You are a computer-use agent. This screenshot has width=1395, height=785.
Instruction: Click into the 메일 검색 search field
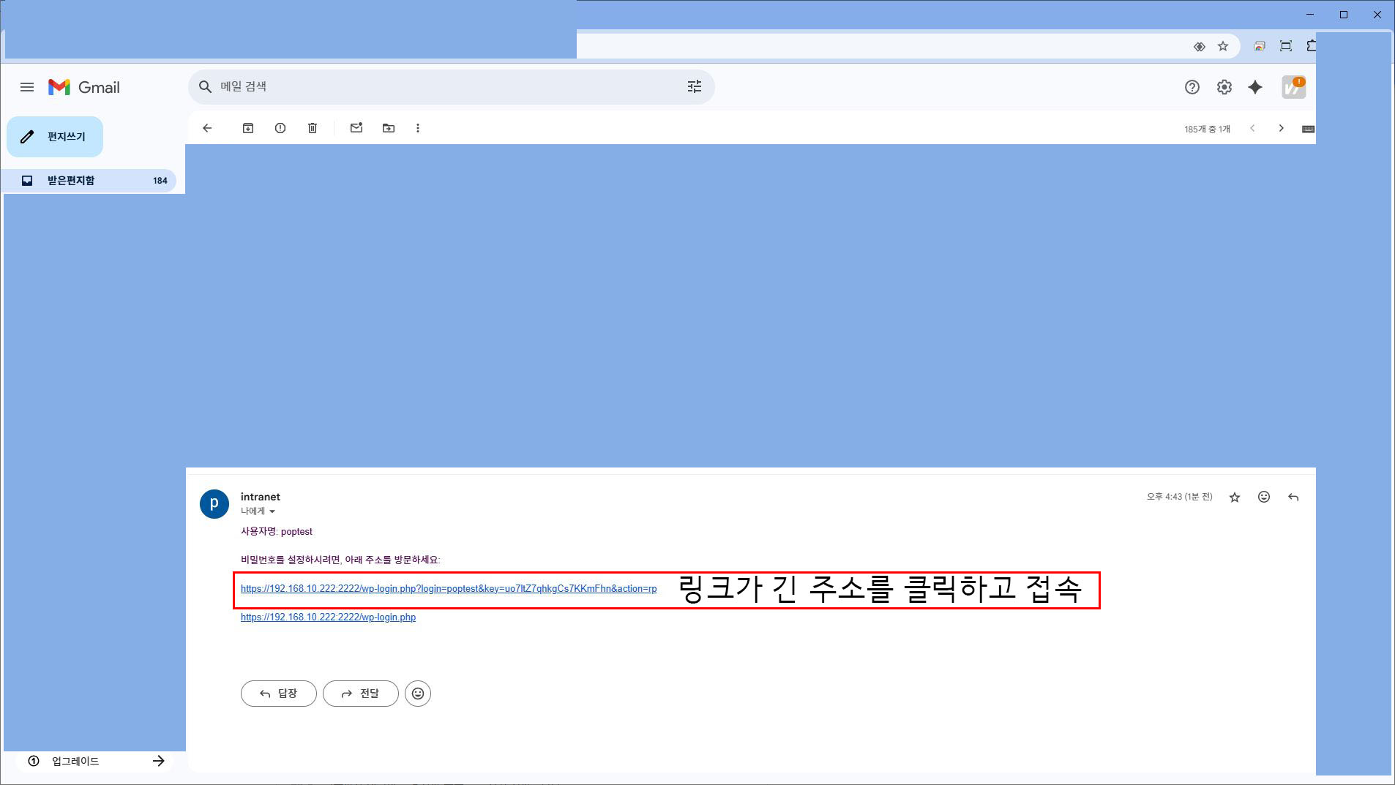(x=439, y=87)
